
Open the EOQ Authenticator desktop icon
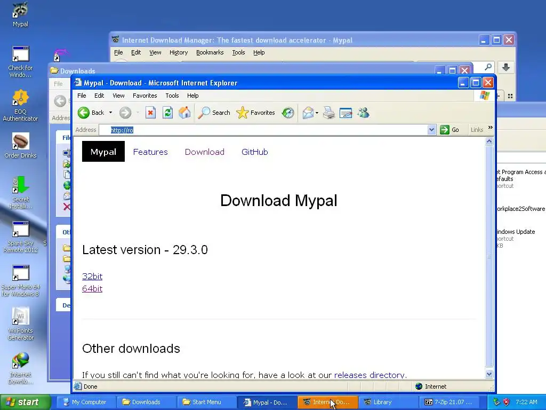[x=21, y=105]
